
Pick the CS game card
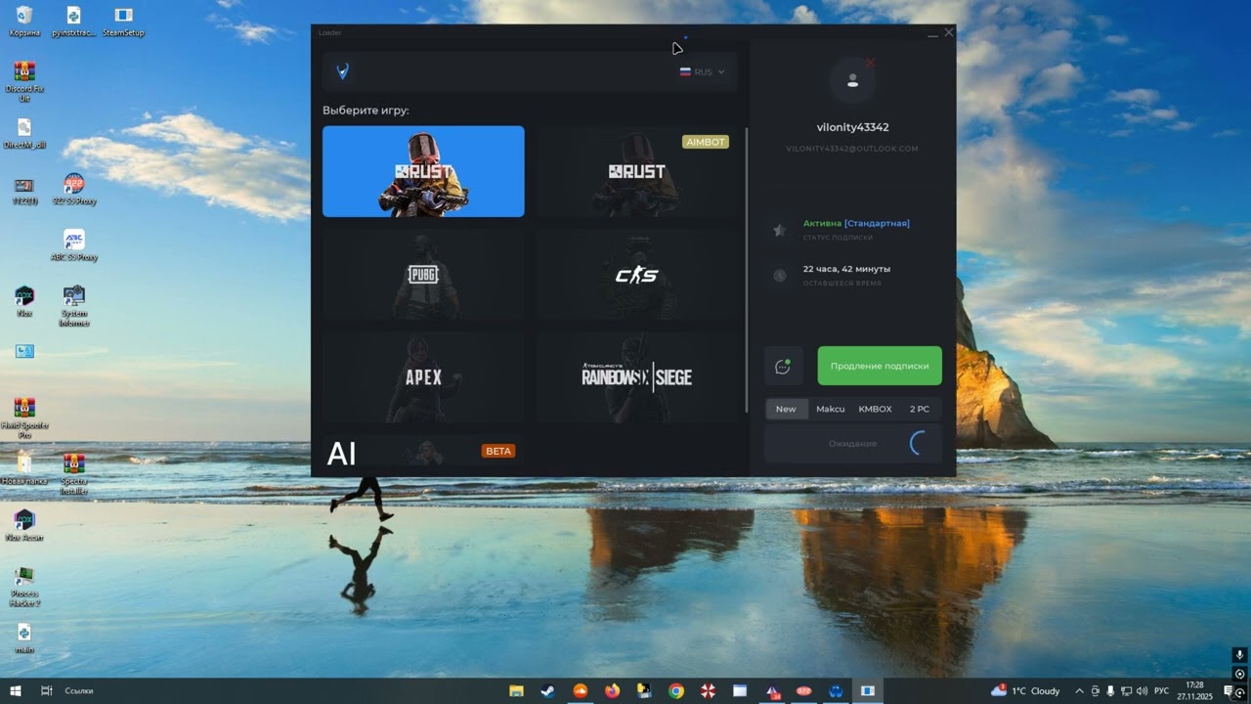[636, 275]
